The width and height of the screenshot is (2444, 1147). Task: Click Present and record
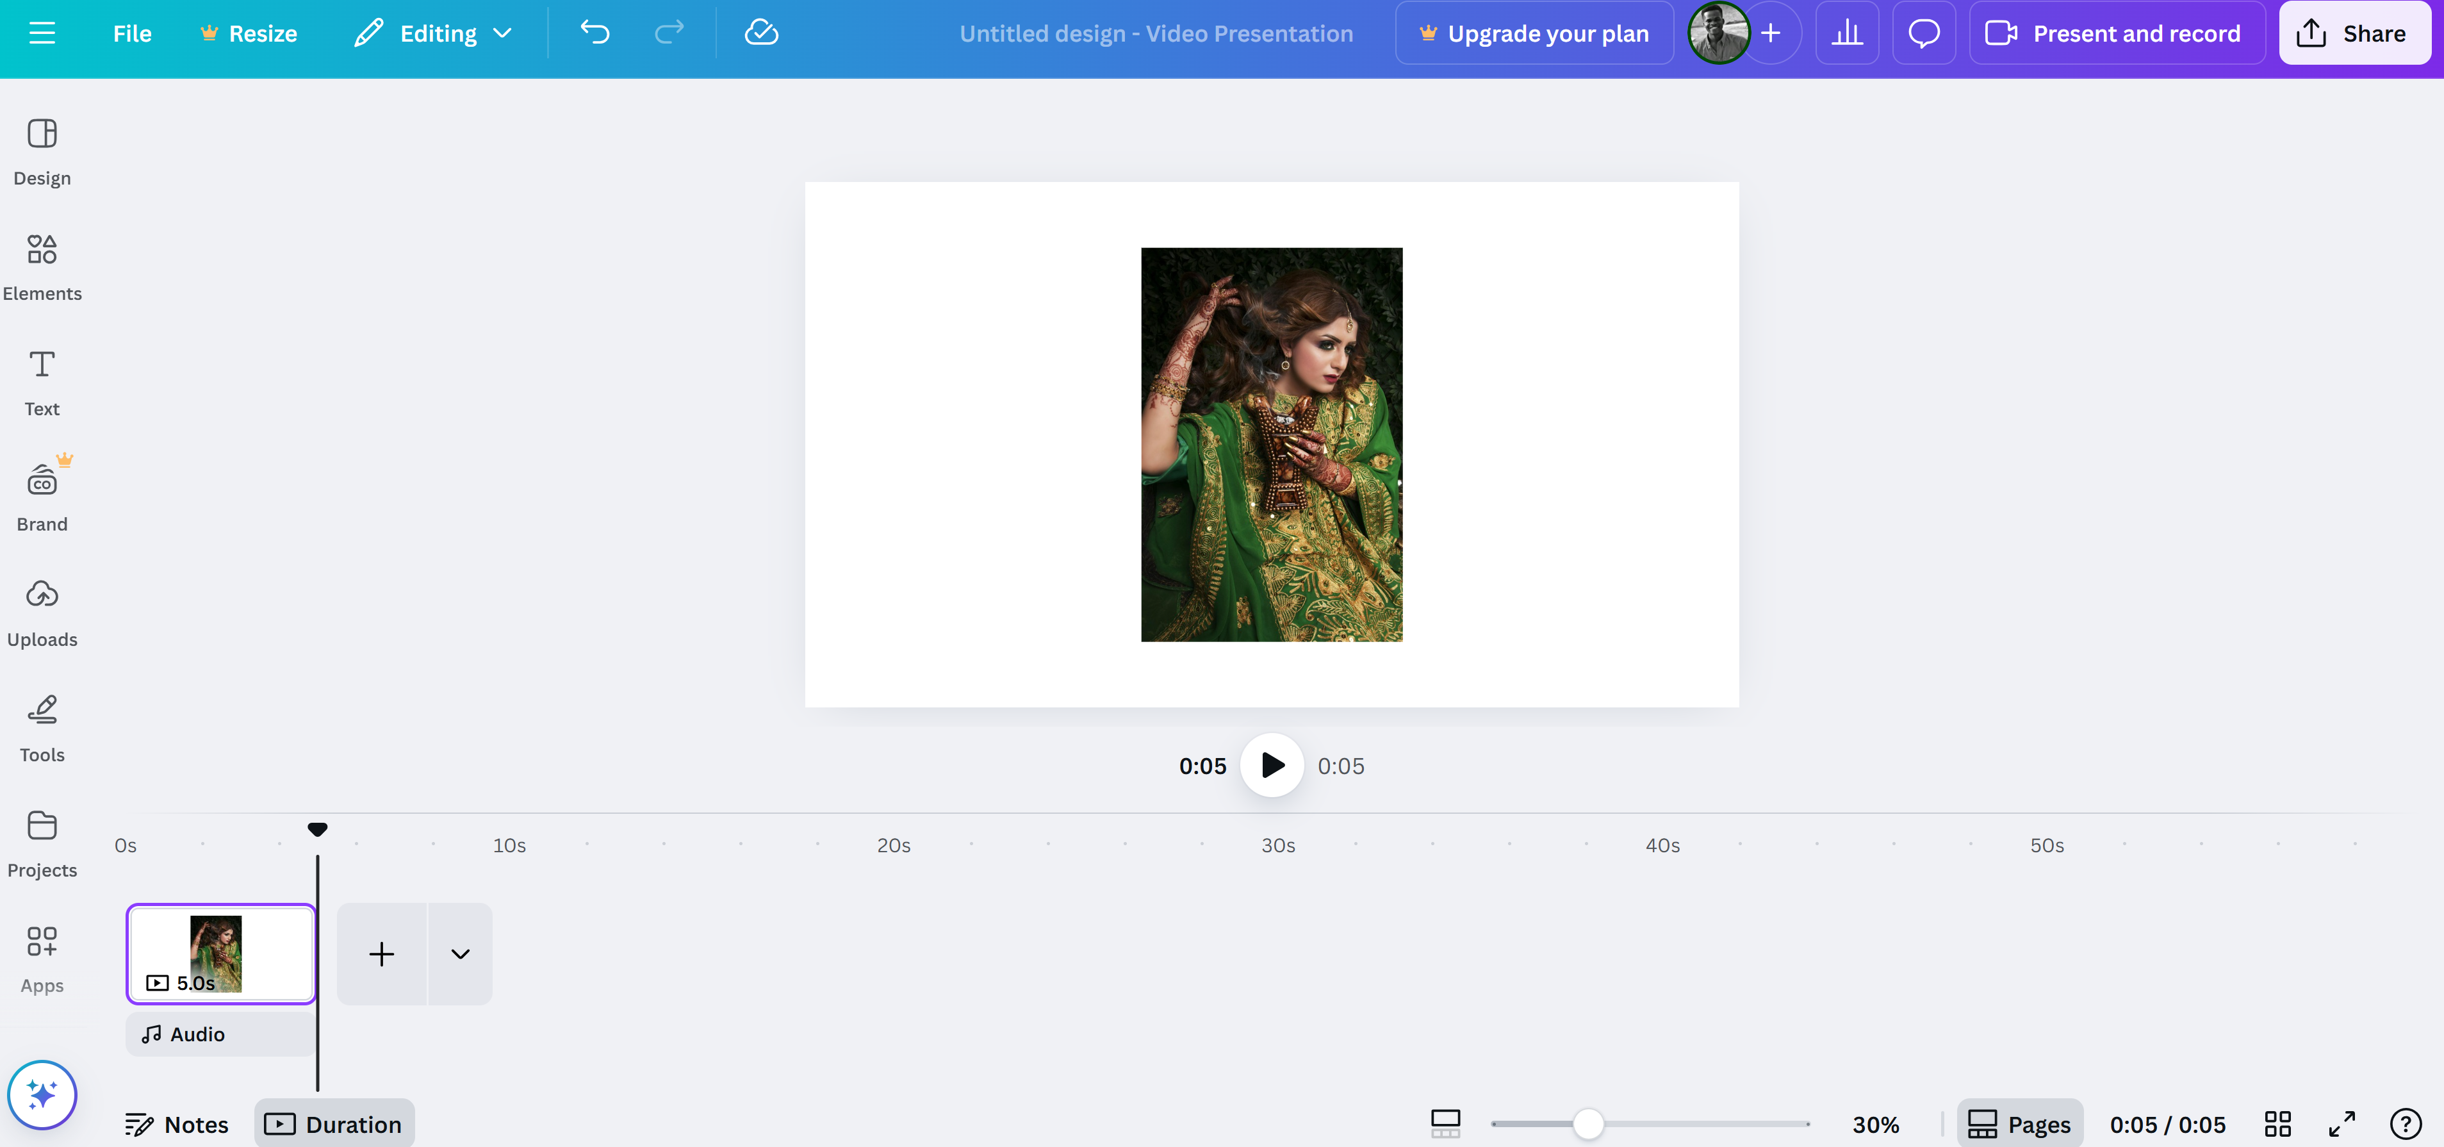(x=2117, y=33)
